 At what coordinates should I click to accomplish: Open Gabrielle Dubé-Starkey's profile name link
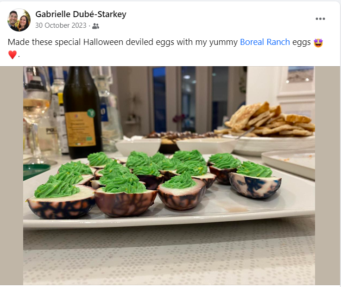(81, 14)
